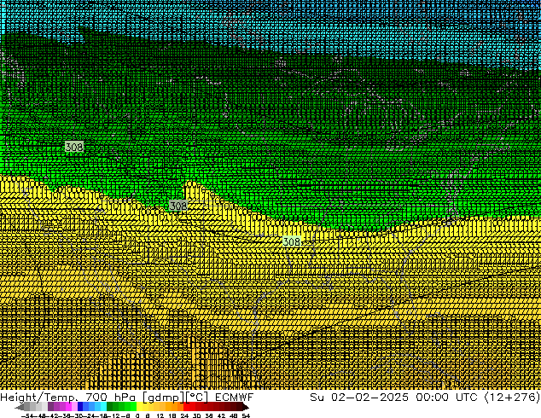This screenshot has width=541, height=418.
Task: Click the dark maroon right arrow tip of the color scale
Action: click(246, 408)
